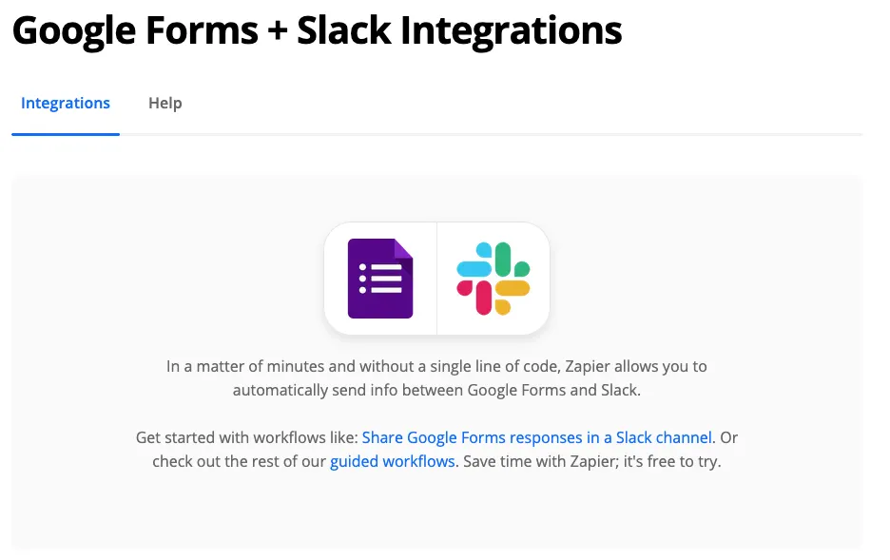
Task: Click the plus sign in the heading
Action: 277,31
